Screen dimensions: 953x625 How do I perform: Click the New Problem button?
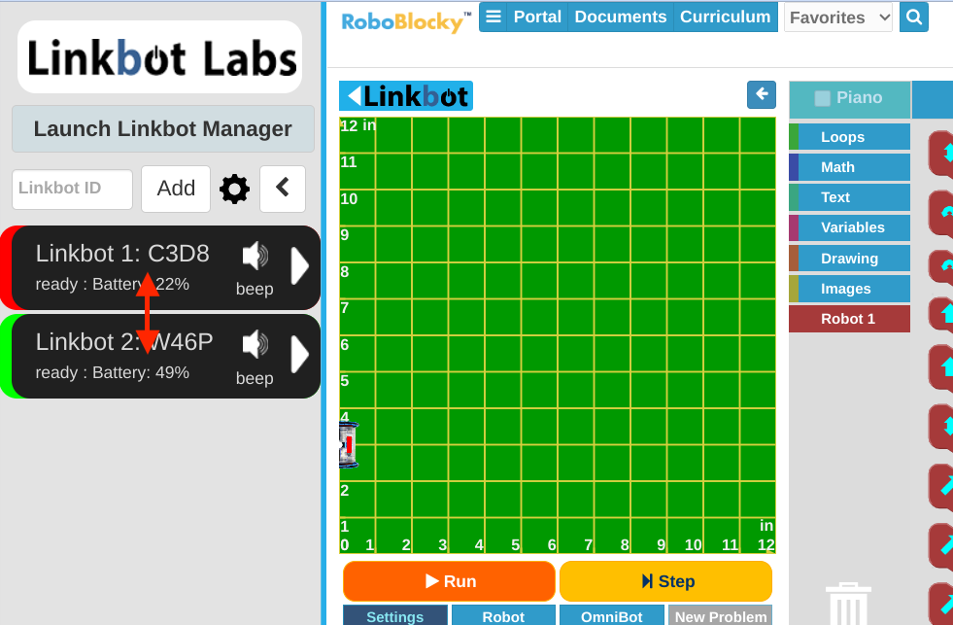tap(720, 615)
